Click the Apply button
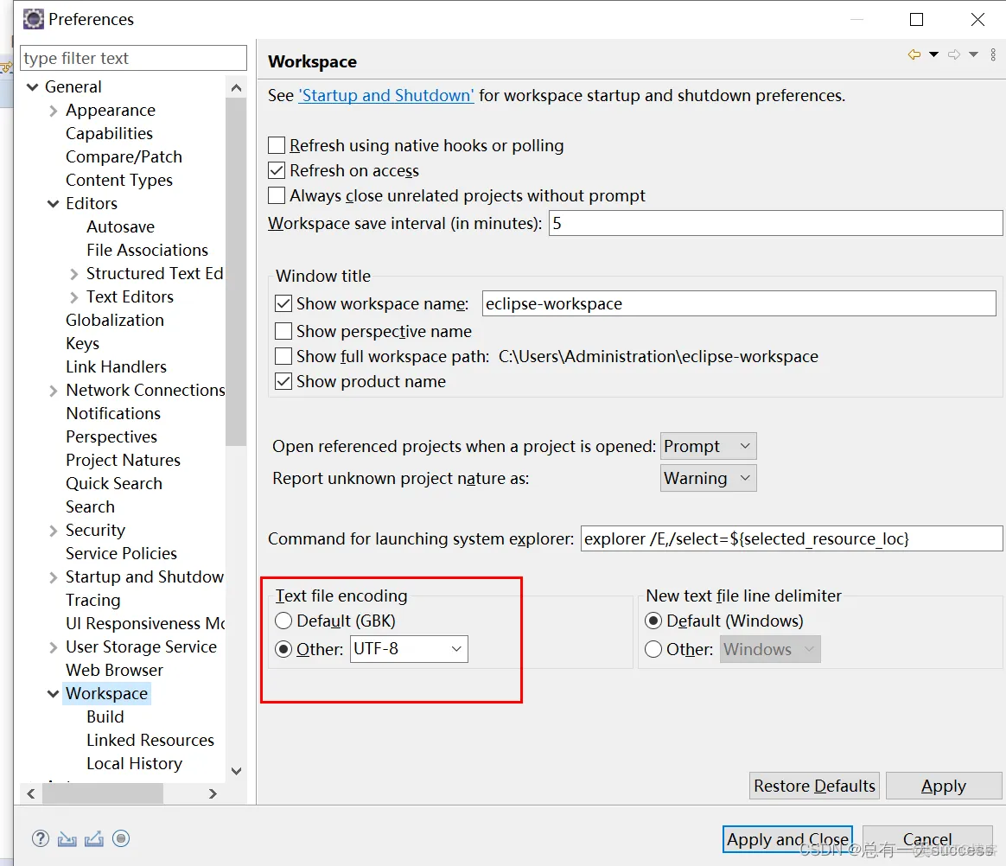 [943, 786]
